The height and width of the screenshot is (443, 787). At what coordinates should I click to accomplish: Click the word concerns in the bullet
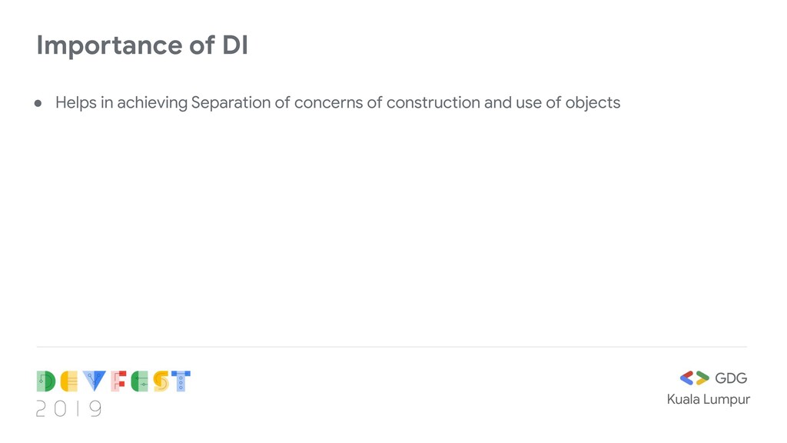tap(328, 103)
